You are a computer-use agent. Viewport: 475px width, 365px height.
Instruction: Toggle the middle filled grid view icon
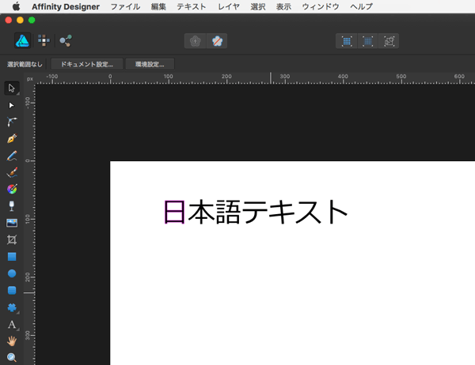368,41
